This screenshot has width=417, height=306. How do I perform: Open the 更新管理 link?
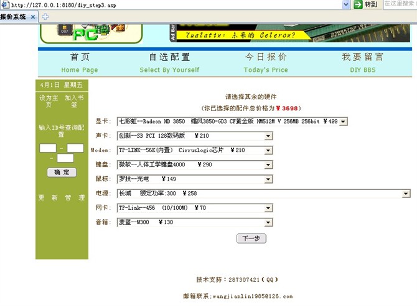click(x=62, y=197)
